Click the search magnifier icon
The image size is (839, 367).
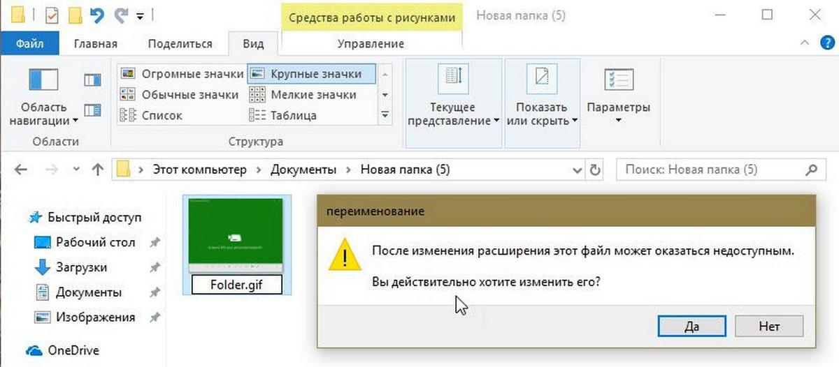(x=812, y=170)
